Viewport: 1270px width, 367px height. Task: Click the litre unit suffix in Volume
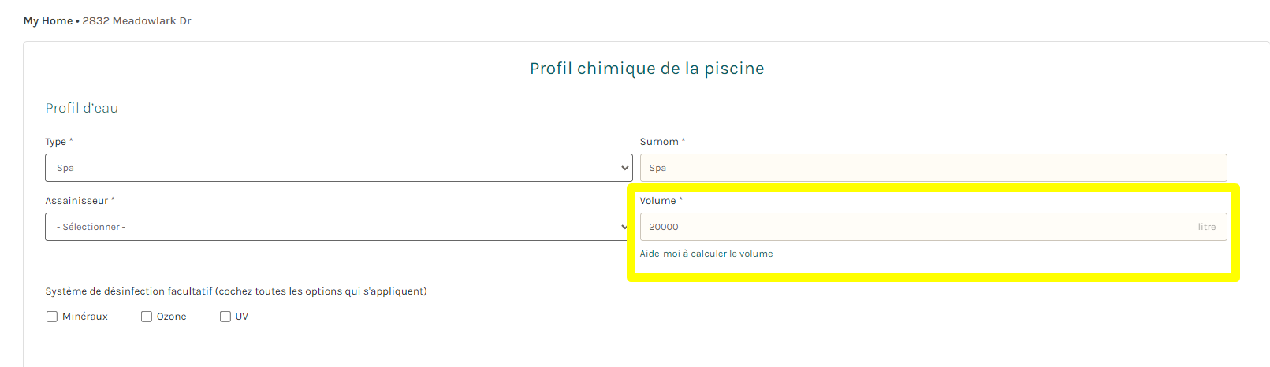tap(1207, 227)
